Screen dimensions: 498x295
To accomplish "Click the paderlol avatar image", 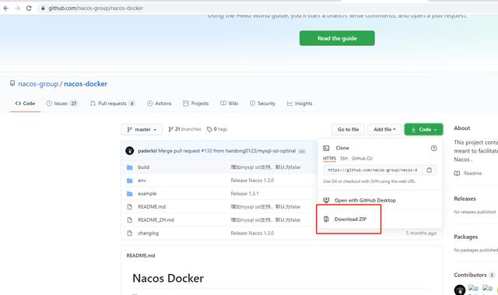I will [x=130, y=151].
